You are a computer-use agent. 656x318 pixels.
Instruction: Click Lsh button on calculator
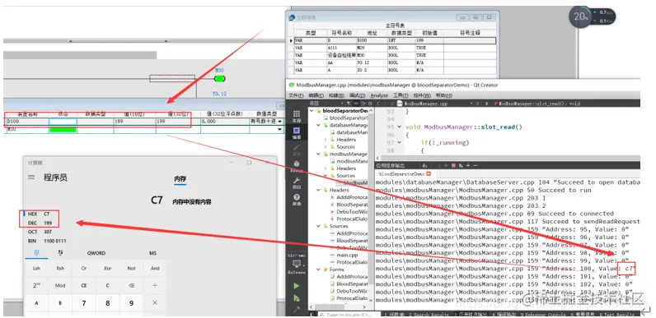tap(36, 269)
